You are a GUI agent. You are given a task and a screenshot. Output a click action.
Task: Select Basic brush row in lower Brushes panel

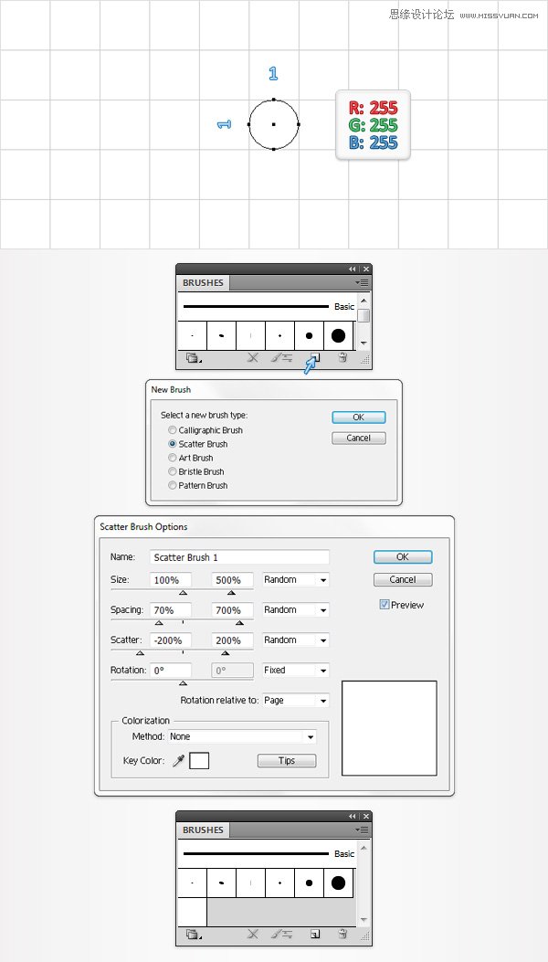267,853
